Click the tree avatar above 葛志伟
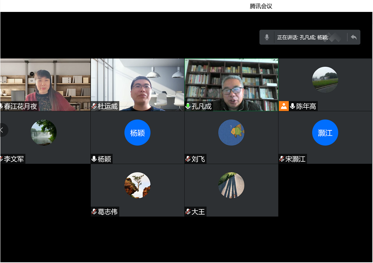Image resolution: width=373 pixels, height=263 pixels. coord(137,185)
